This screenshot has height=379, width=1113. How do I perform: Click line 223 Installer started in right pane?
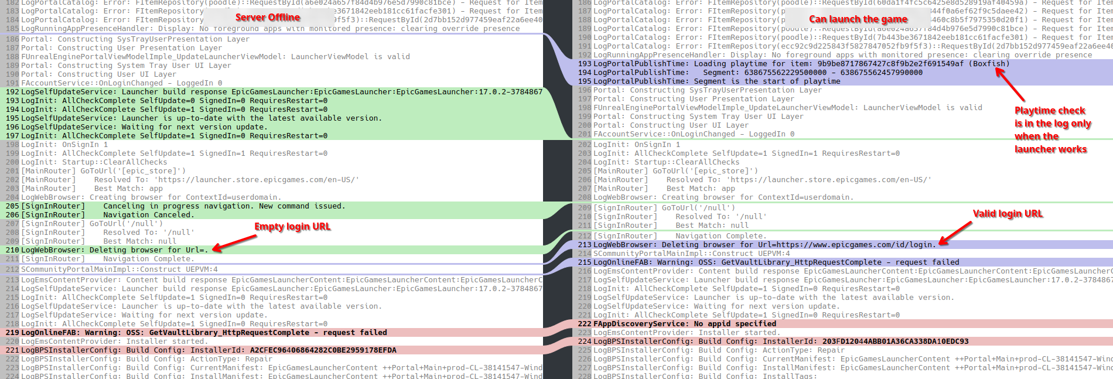[687, 333]
